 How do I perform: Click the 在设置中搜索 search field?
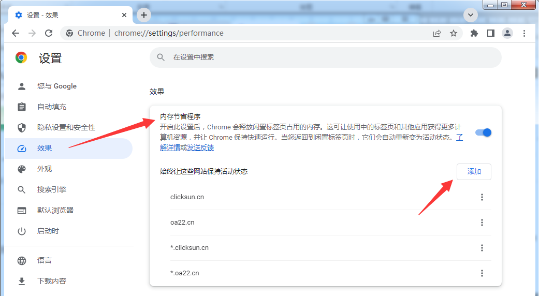pyautogui.click(x=326, y=57)
